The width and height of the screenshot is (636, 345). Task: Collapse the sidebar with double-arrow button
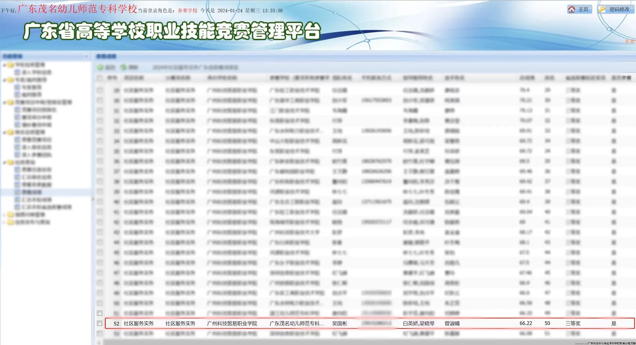(x=86, y=56)
